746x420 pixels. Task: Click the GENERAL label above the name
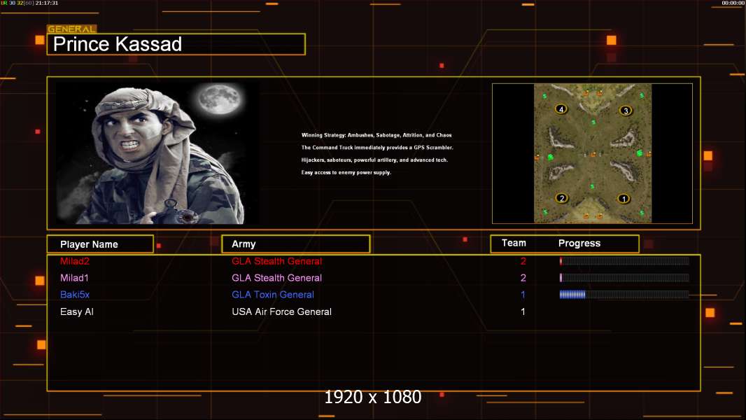pos(72,29)
